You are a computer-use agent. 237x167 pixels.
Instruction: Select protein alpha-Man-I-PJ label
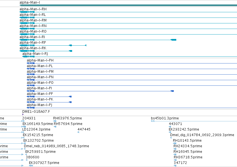[40, 105]
